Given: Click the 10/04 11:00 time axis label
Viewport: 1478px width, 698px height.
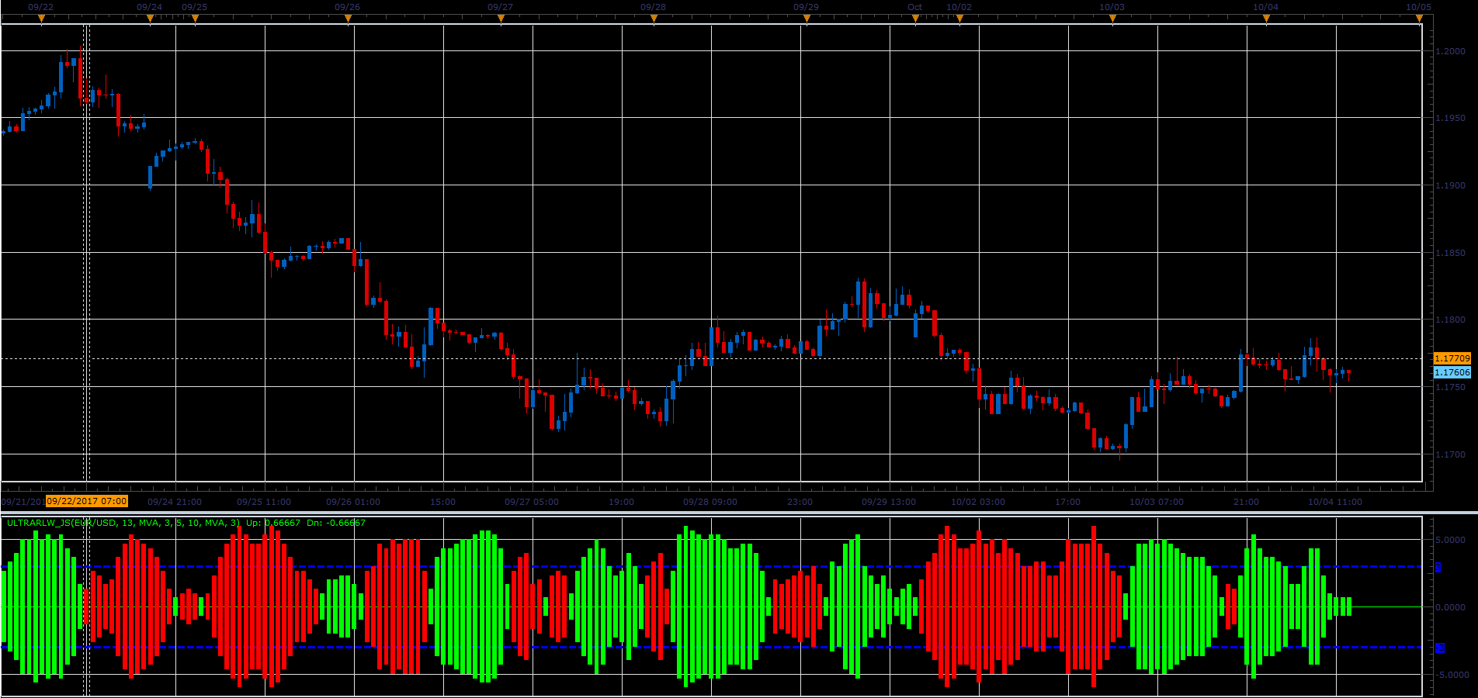Looking at the screenshot, I should [1335, 502].
